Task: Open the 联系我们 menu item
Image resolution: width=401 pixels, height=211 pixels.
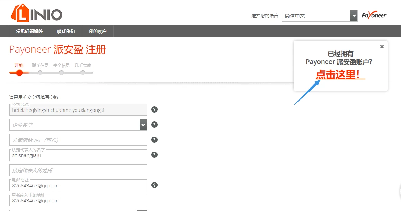Action: click(66, 31)
